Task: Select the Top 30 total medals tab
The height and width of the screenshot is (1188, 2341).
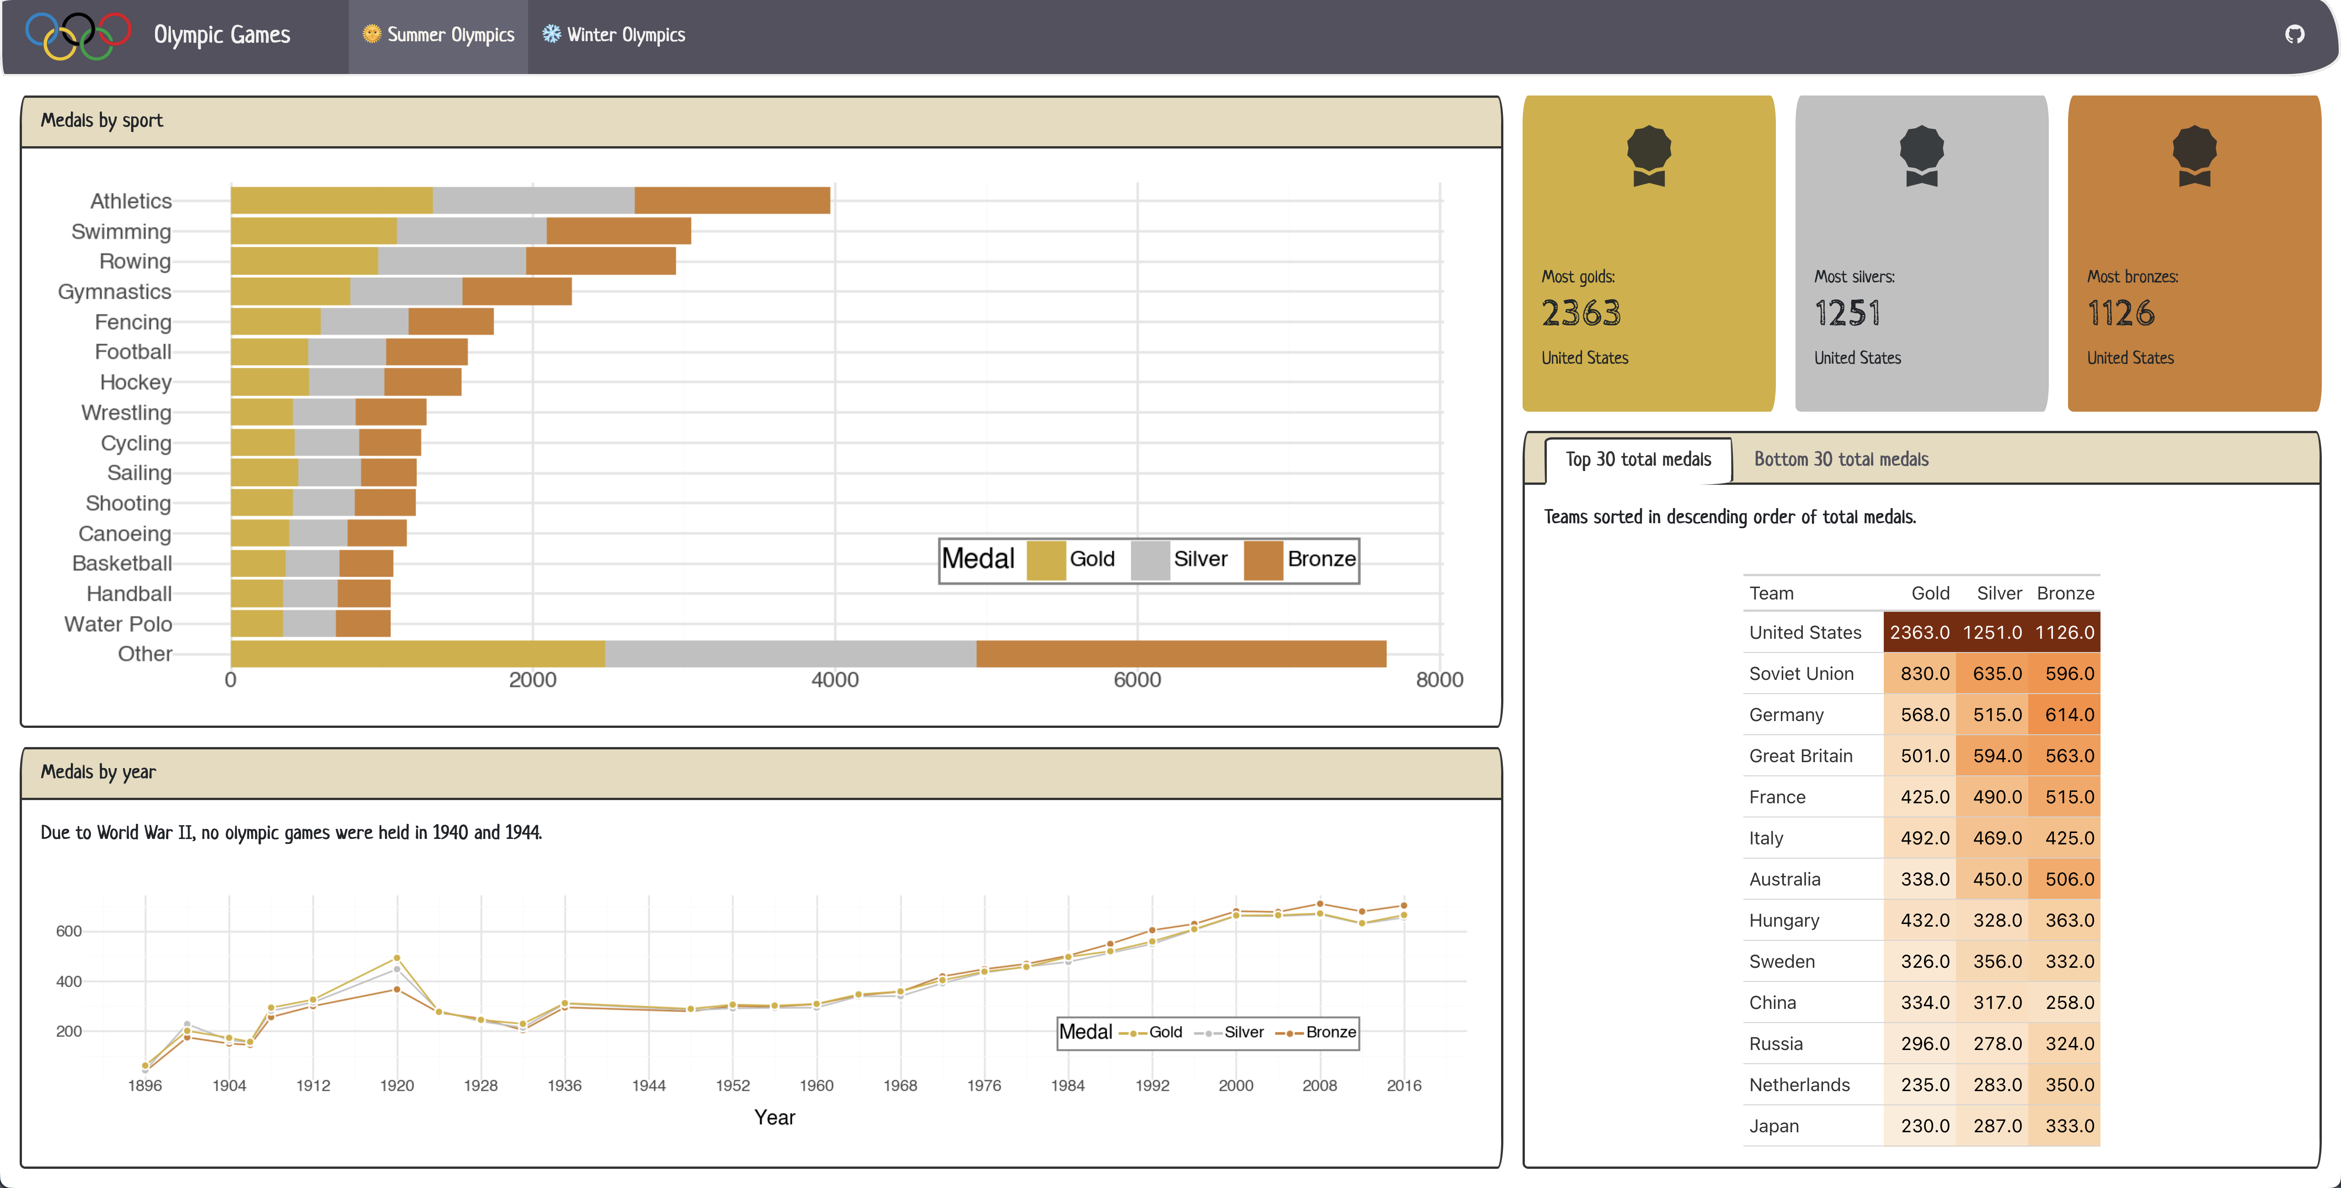Action: [x=1638, y=460]
